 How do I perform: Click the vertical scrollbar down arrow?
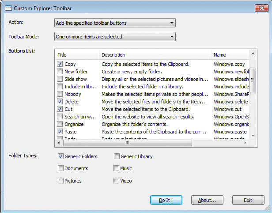[x=253, y=135]
